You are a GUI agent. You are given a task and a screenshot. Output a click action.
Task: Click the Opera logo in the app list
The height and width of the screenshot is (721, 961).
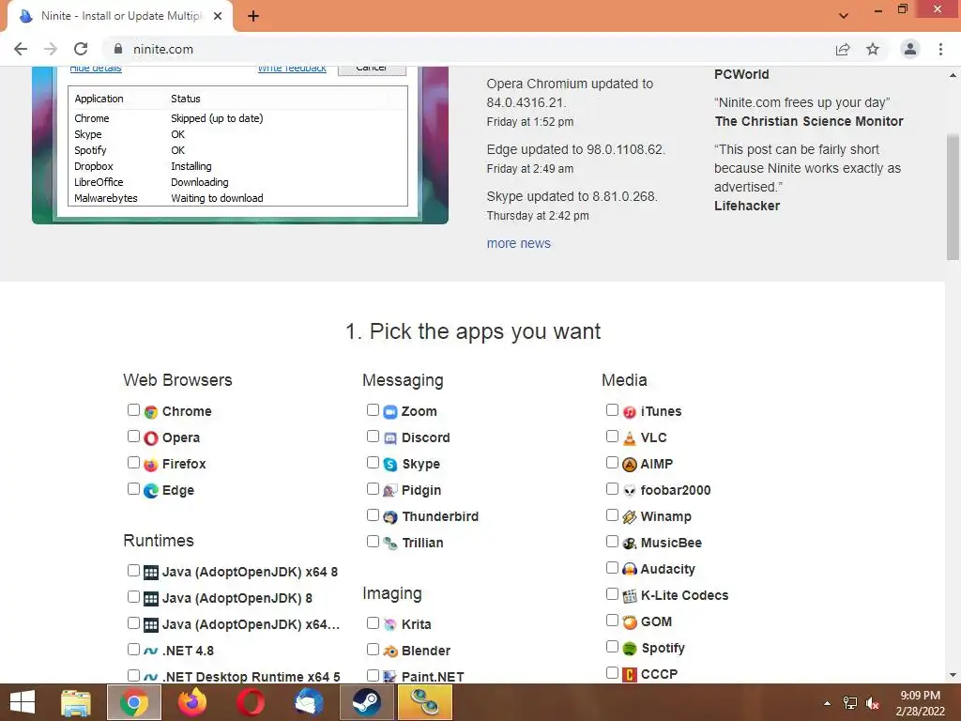pyautogui.click(x=151, y=438)
